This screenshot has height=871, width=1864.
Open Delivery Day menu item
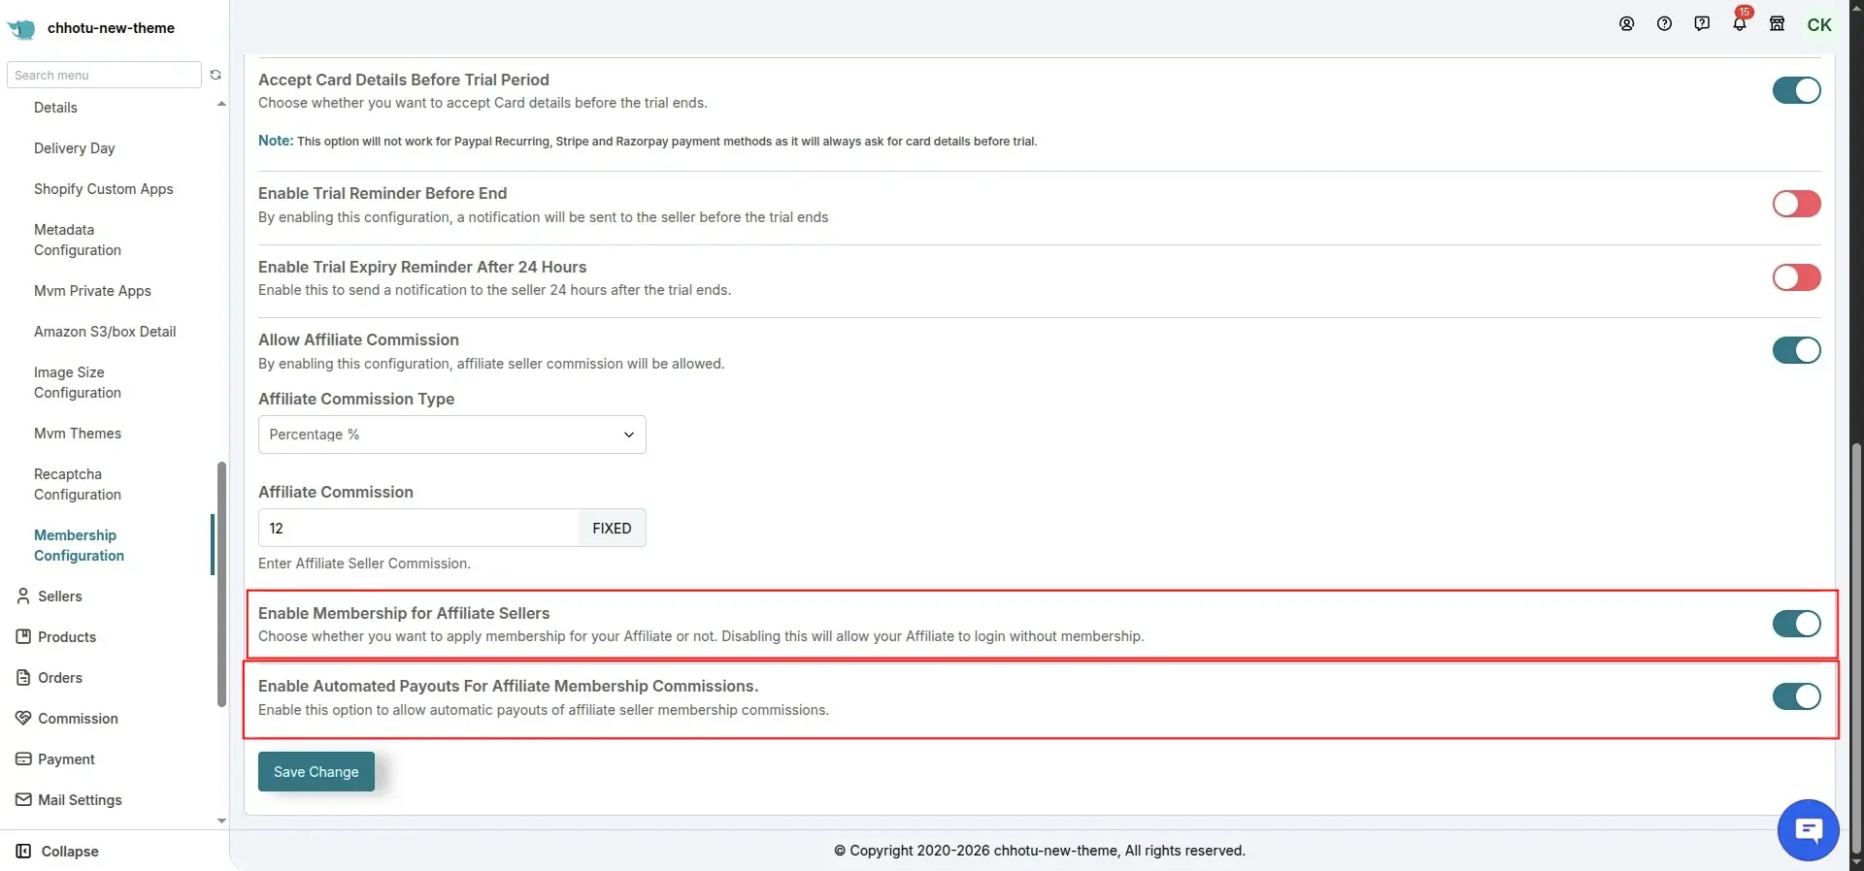click(x=75, y=148)
